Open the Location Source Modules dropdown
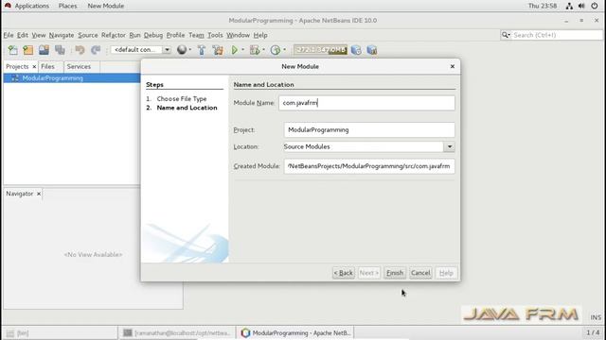Viewport: 606px width, 340px height. [369, 147]
